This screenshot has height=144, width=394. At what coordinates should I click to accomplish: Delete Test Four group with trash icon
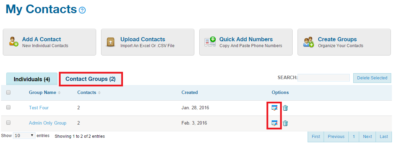point(285,108)
